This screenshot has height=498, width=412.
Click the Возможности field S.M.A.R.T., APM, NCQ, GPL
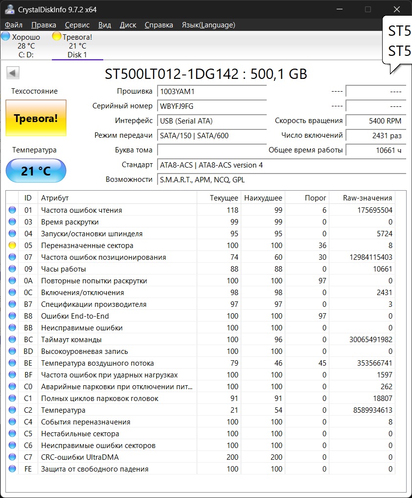coord(282,180)
